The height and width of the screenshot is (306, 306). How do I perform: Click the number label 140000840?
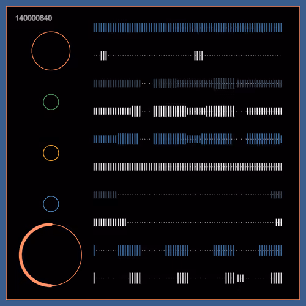(34, 18)
